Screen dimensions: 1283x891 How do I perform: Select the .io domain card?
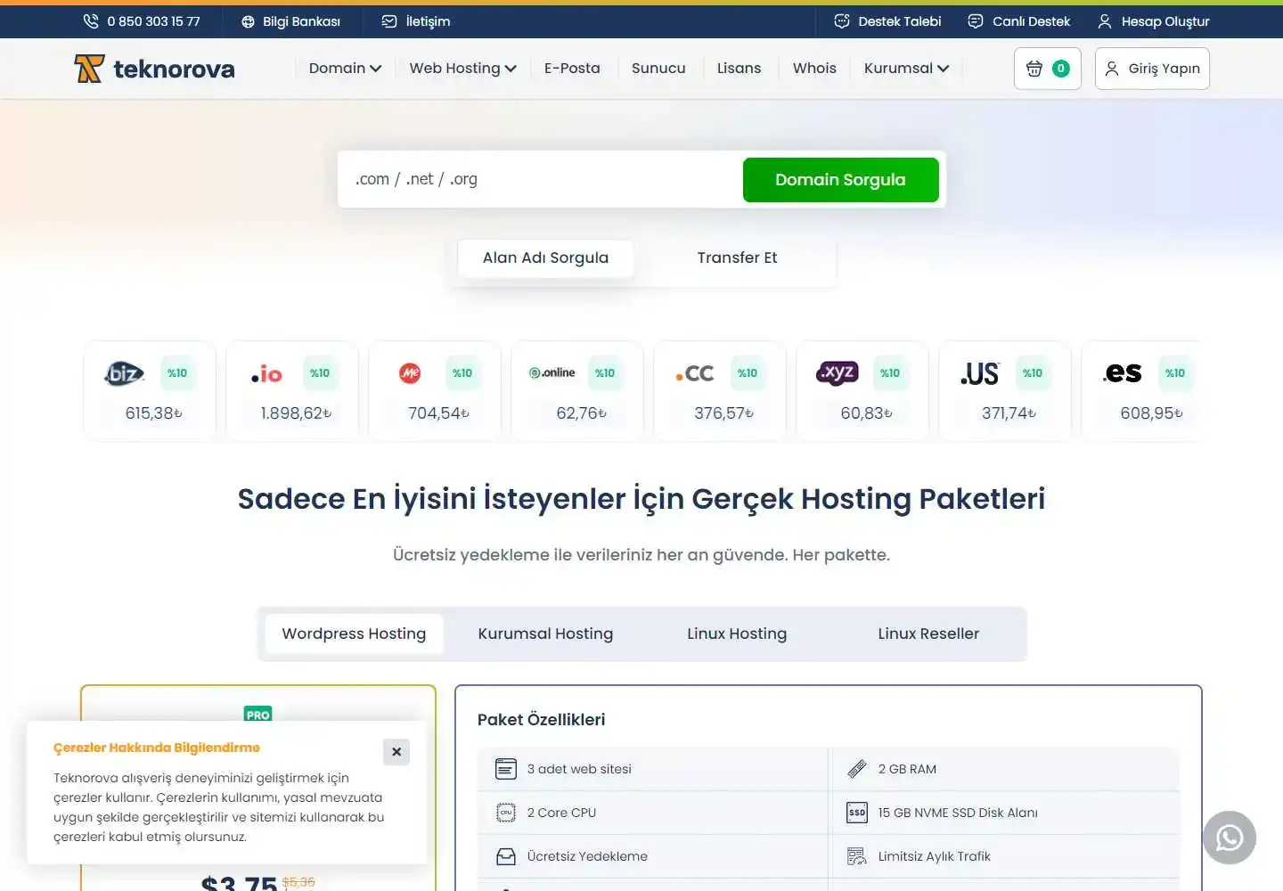[x=292, y=391]
